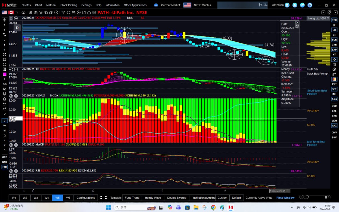339x212 pixels.
Task: Select the ellipse drawing tool
Action: tap(5, 64)
